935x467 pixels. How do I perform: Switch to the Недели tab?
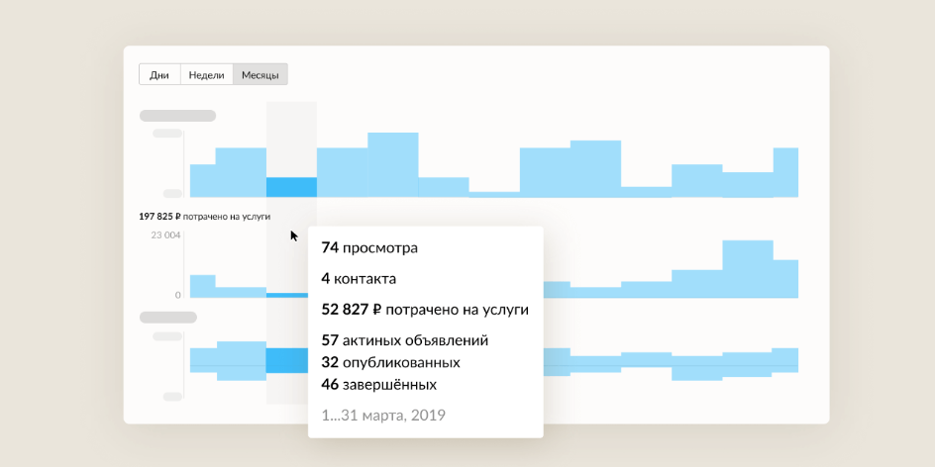click(x=206, y=75)
